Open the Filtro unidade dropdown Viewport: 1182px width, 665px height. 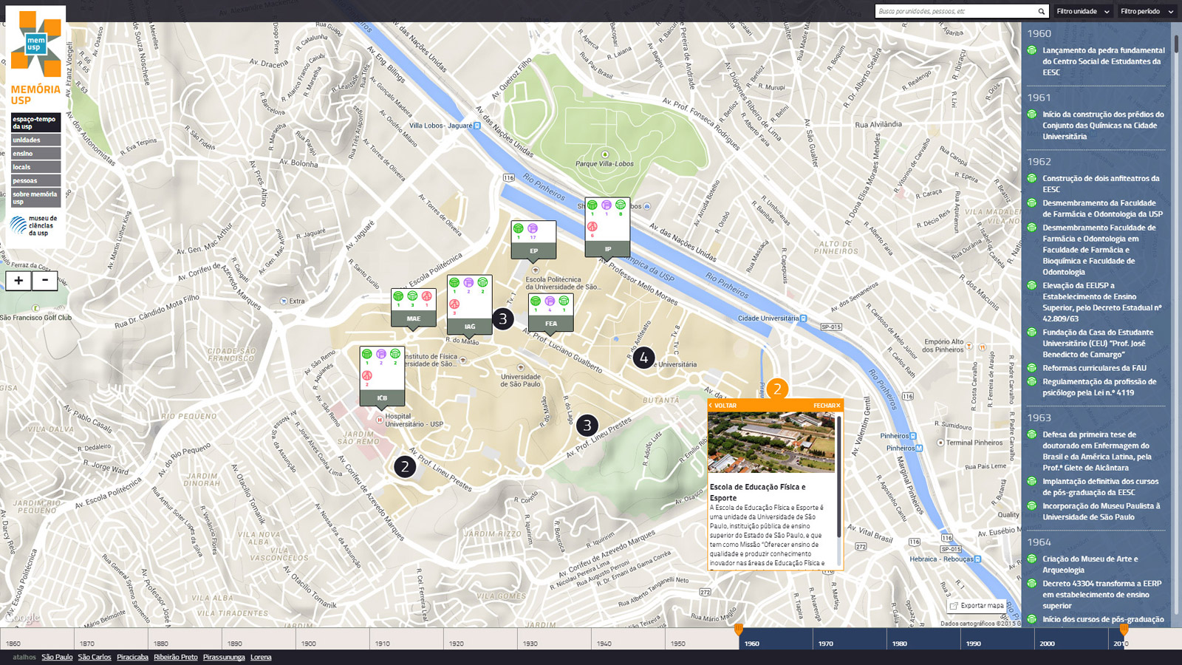tap(1083, 11)
